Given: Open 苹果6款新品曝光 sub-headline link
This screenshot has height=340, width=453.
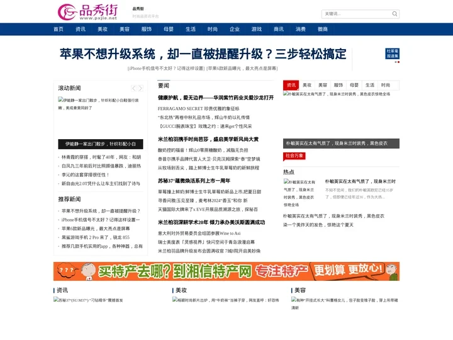Looking at the screenshot, I should pos(242,69).
